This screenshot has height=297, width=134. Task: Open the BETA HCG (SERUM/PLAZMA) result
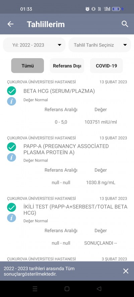click(x=59, y=91)
